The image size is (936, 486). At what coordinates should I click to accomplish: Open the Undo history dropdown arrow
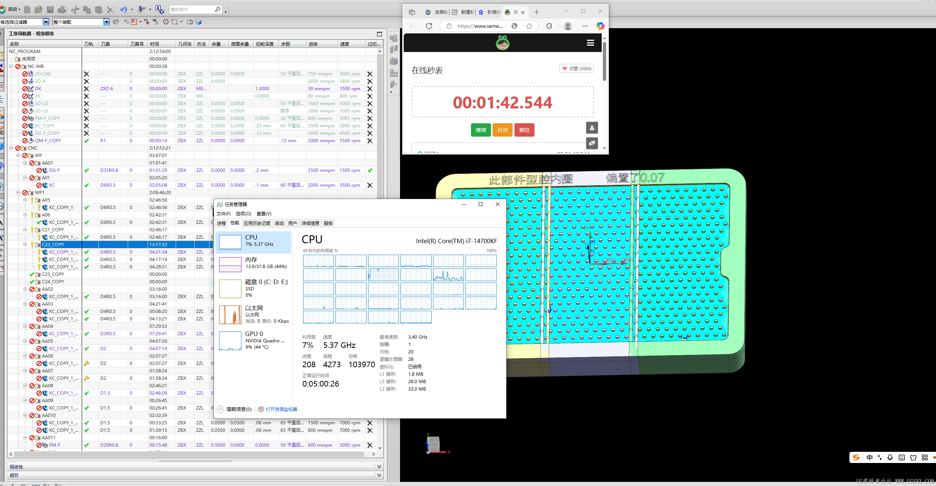[132, 10]
